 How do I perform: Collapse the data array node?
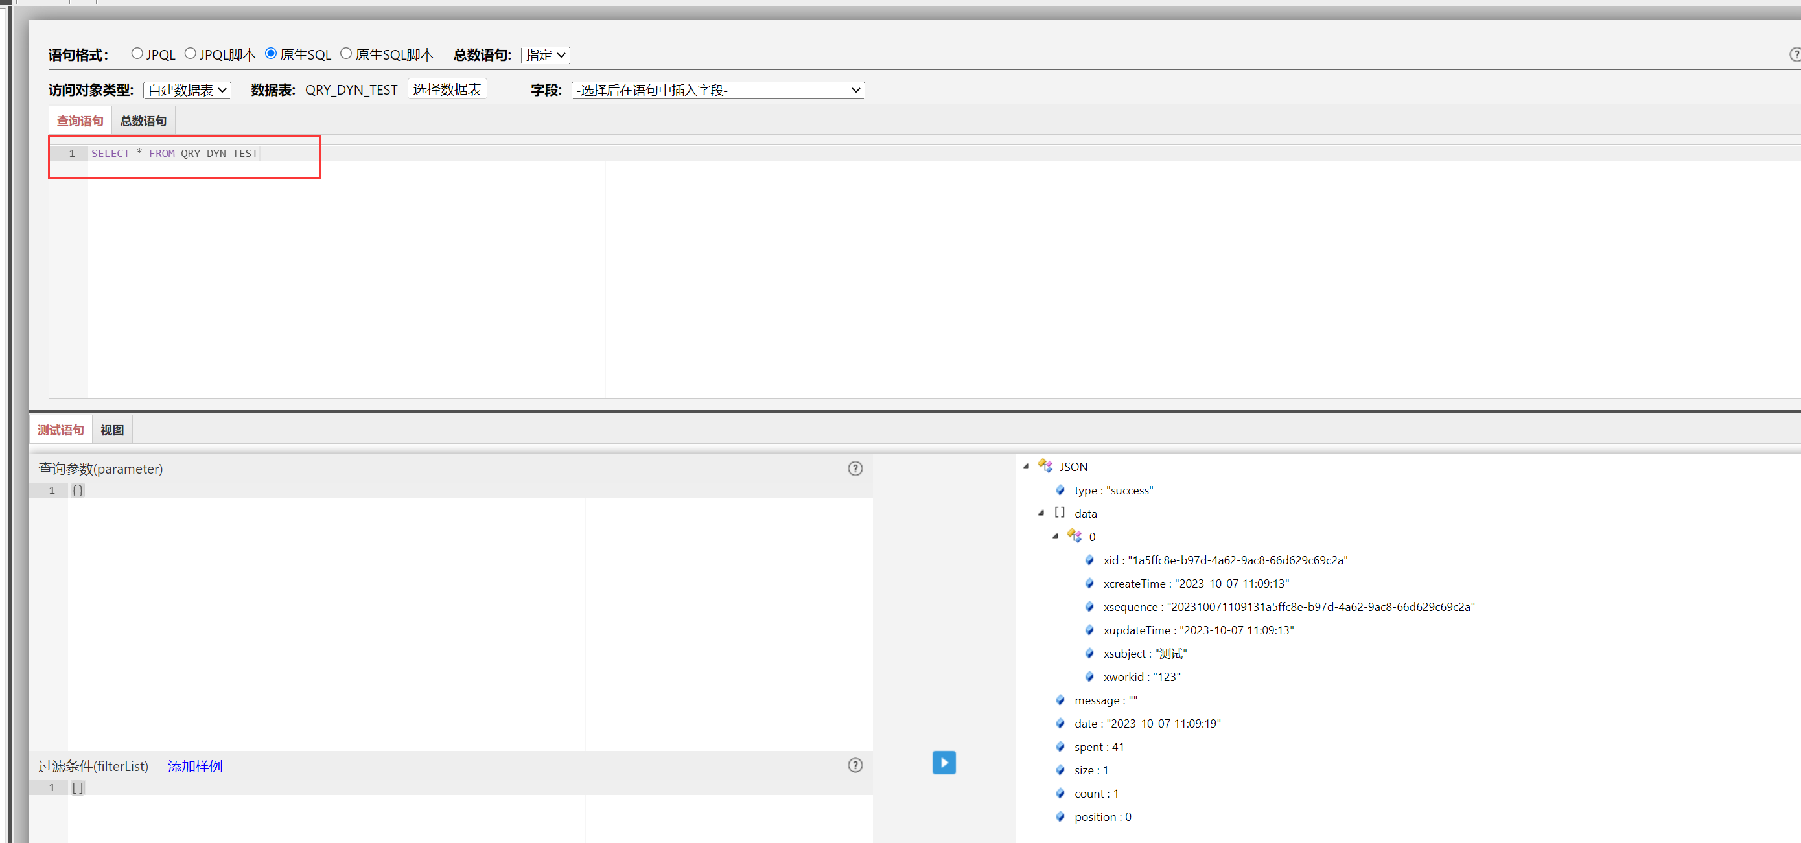1040,513
